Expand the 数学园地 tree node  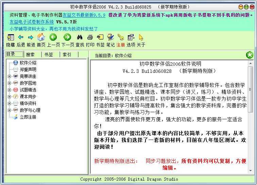pos(10,83)
